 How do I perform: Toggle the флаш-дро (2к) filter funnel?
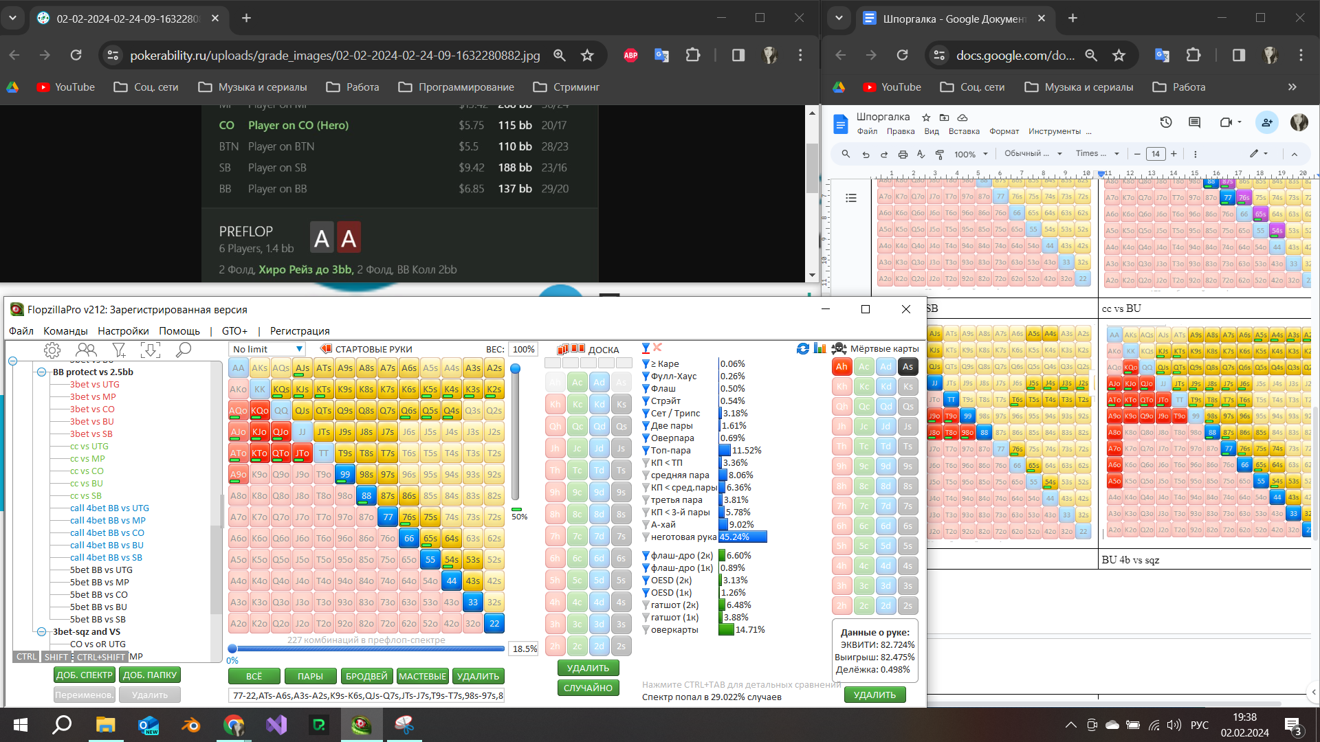click(646, 556)
